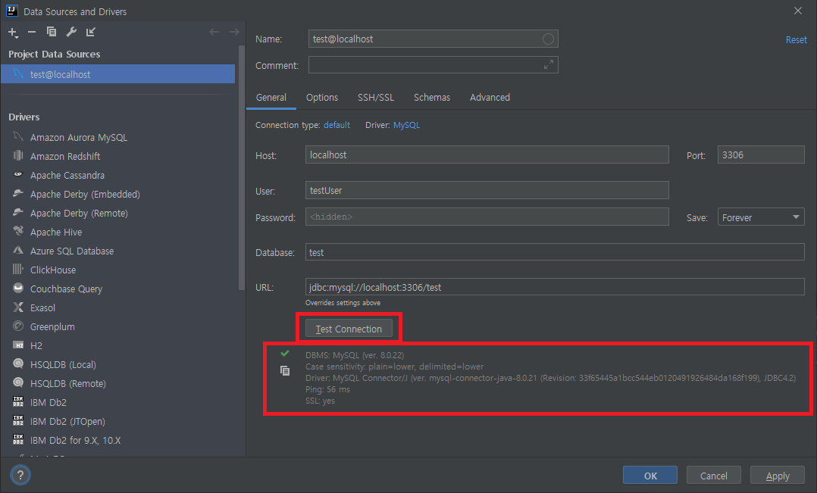Make data source global via arrow icon
Image resolution: width=817 pixels, height=493 pixels.
91,33
